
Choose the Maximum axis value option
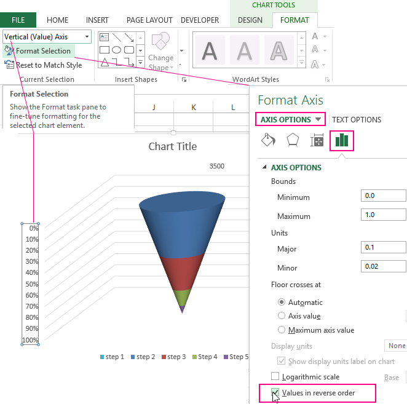pyautogui.click(x=282, y=330)
